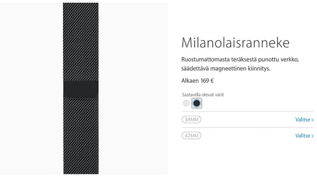This screenshot has width=317, height=178.
Task: Select the space black color swatch
Action: pyautogui.click(x=197, y=103)
